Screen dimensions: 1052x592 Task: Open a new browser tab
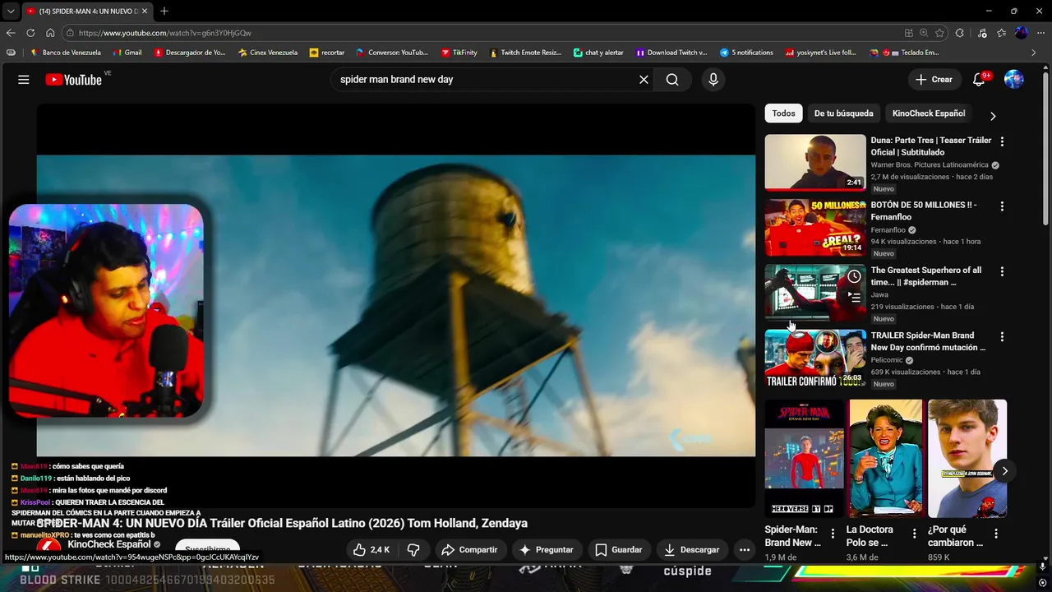164,11
